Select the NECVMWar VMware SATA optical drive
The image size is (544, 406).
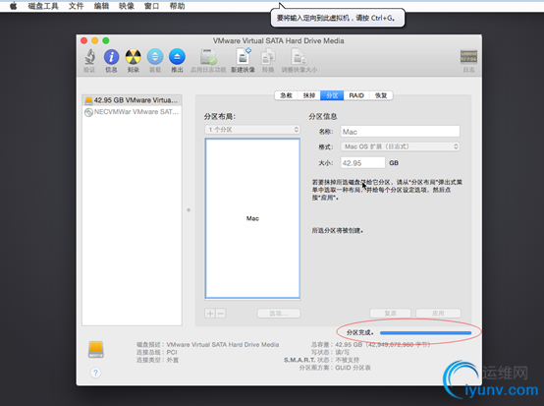132,112
